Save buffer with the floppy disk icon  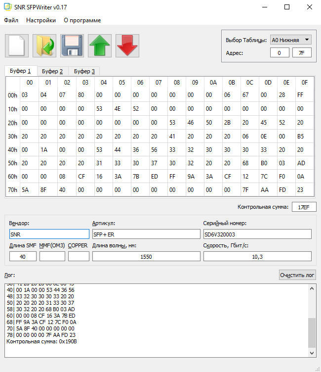click(72, 46)
